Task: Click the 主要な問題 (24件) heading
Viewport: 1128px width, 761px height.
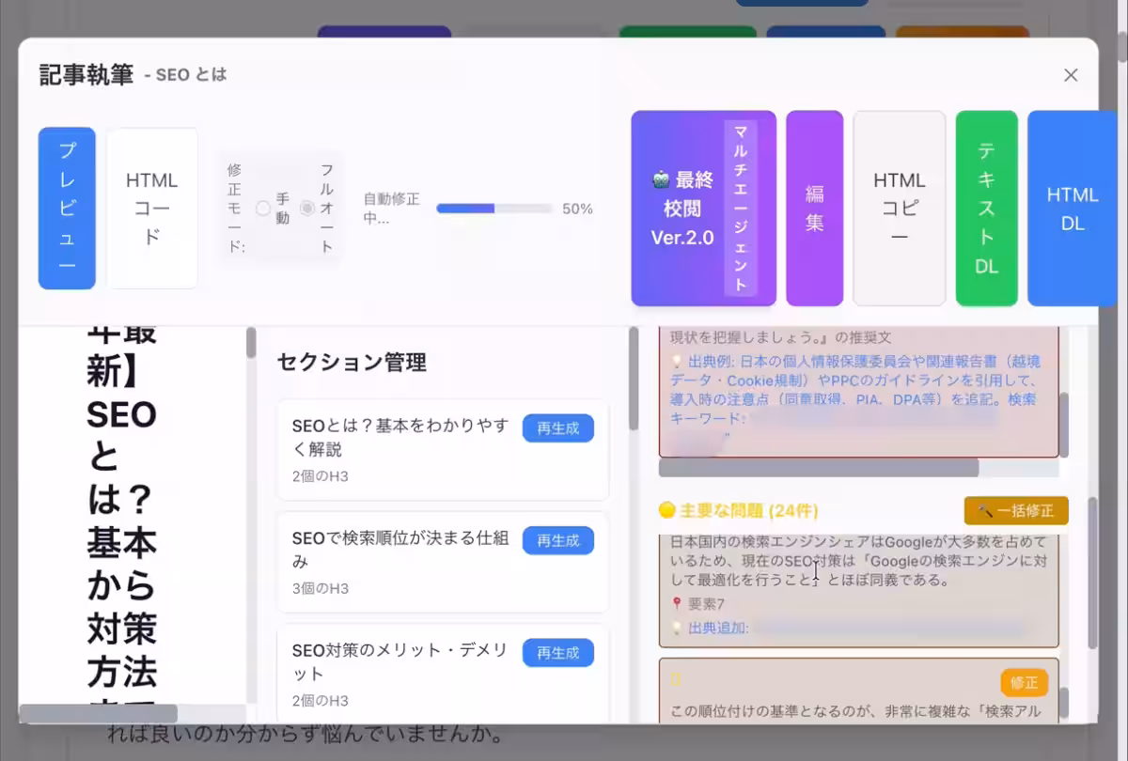Action: tap(749, 511)
